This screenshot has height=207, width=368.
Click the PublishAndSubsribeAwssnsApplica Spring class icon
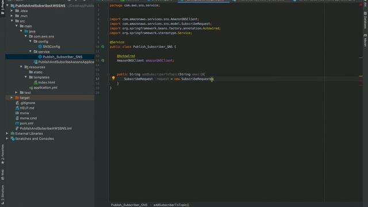(x=36, y=62)
